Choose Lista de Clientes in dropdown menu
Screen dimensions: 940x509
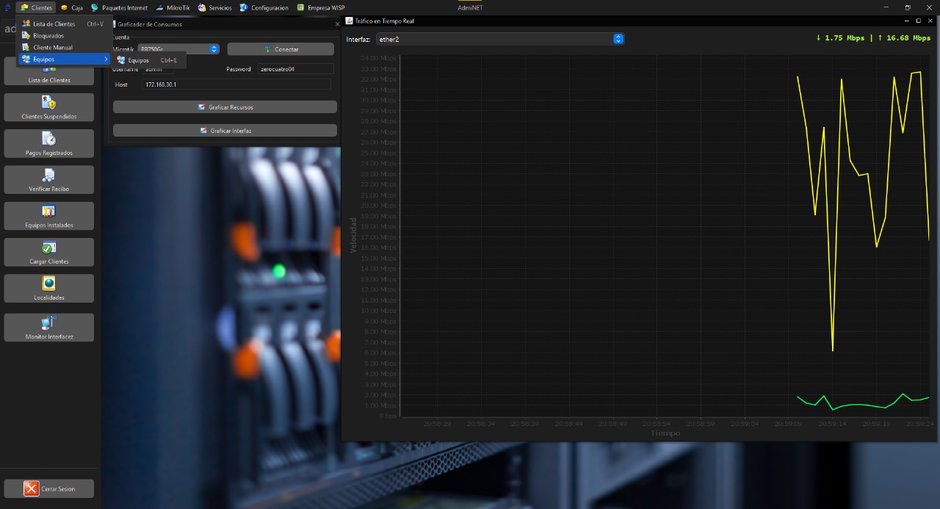click(x=64, y=24)
